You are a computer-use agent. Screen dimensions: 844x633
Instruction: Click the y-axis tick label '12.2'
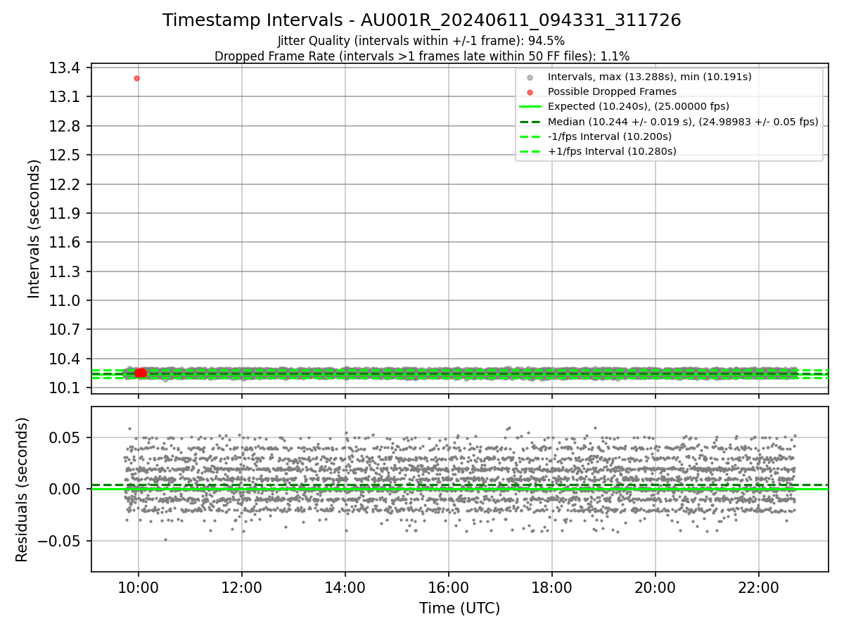(63, 185)
